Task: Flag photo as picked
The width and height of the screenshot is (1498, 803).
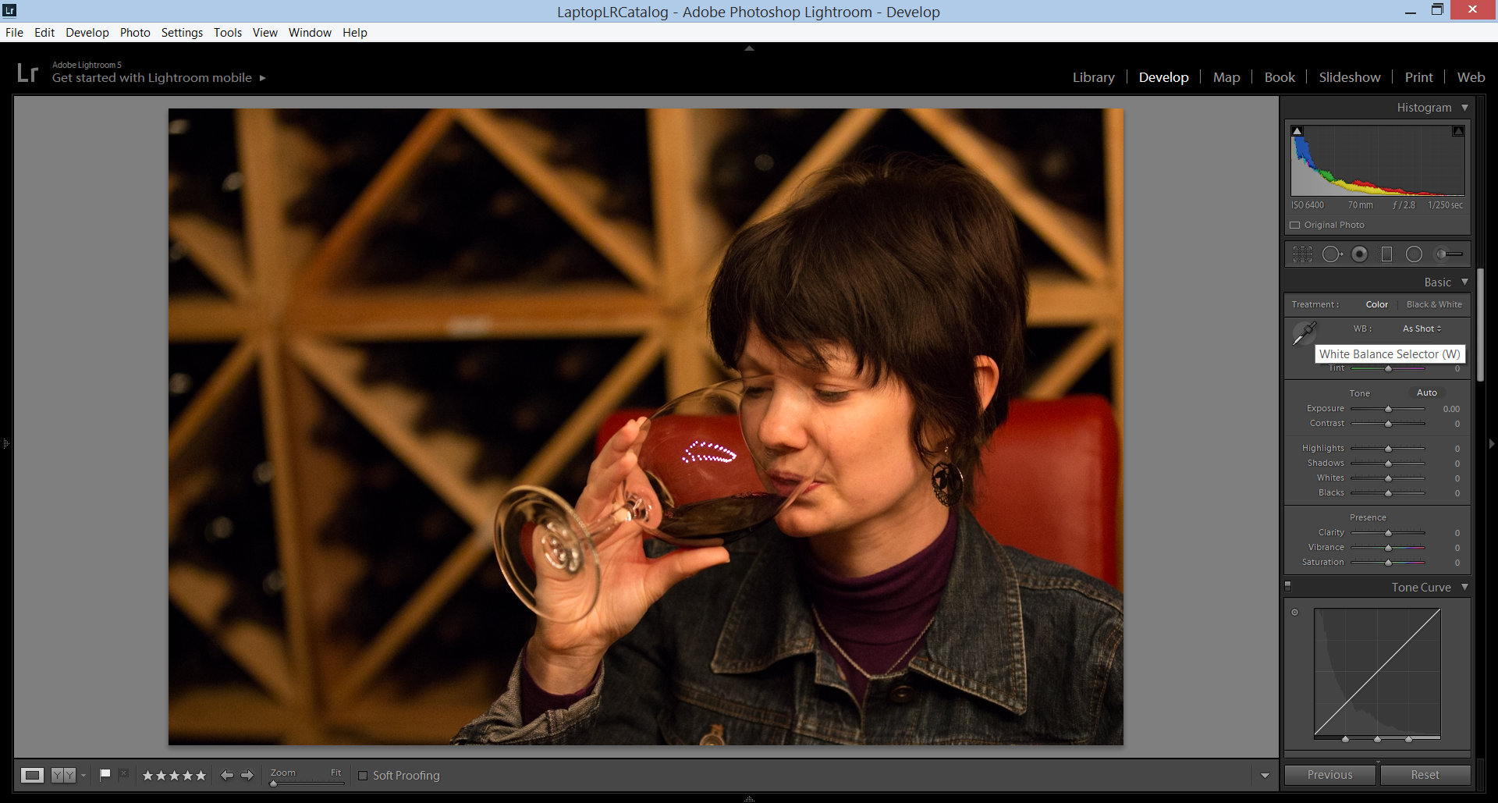Action: tap(105, 774)
